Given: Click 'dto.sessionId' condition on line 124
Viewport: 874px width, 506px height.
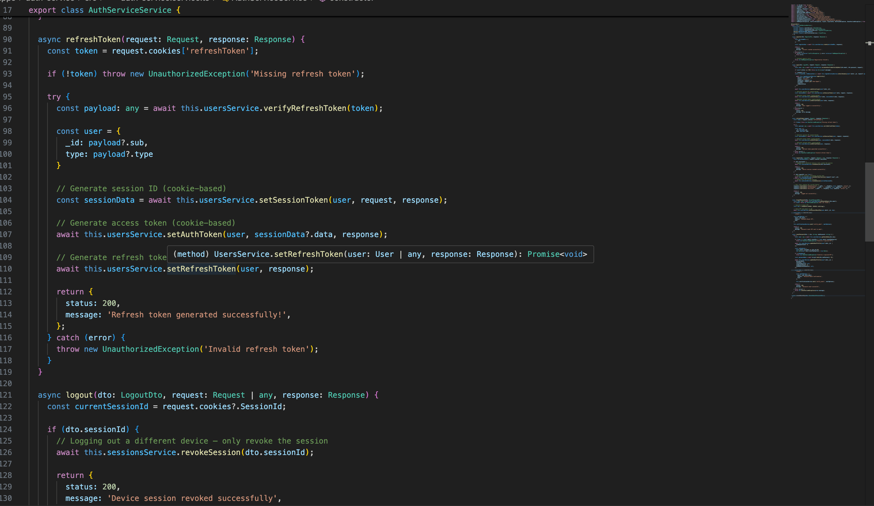Looking at the screenshot, I should tap(95, 430).
